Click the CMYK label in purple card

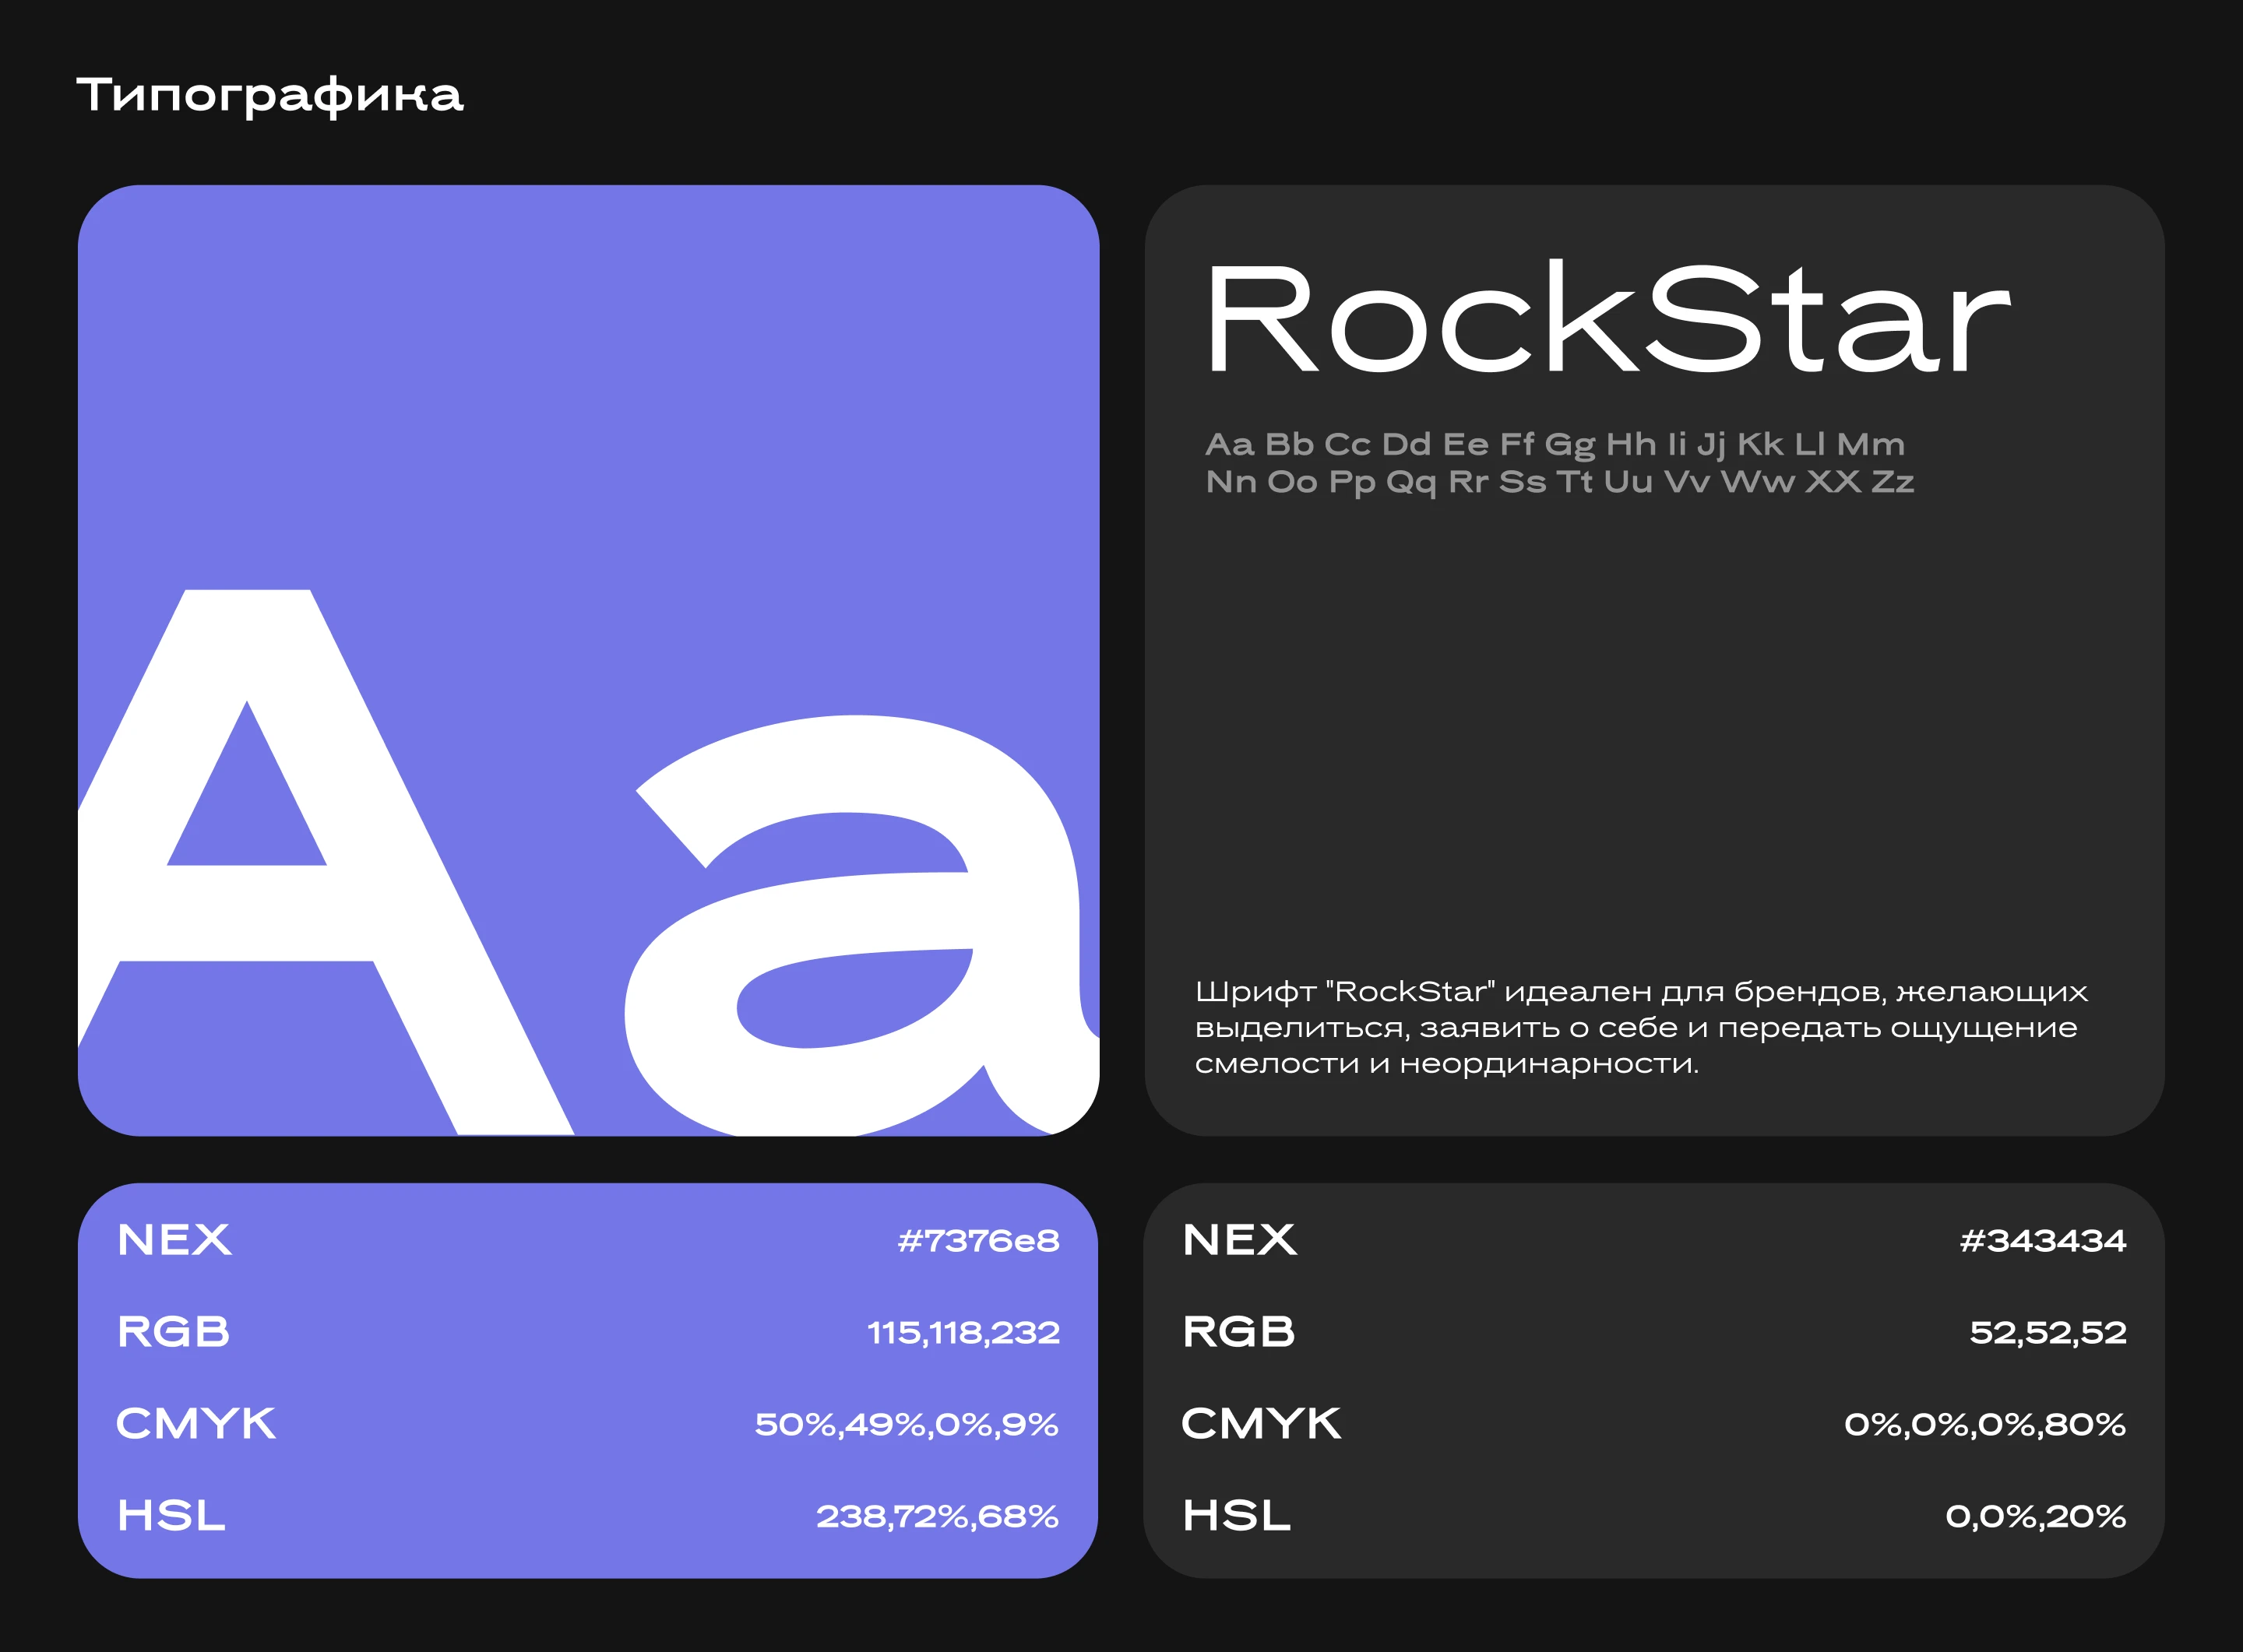click(x=196, y=1424)
